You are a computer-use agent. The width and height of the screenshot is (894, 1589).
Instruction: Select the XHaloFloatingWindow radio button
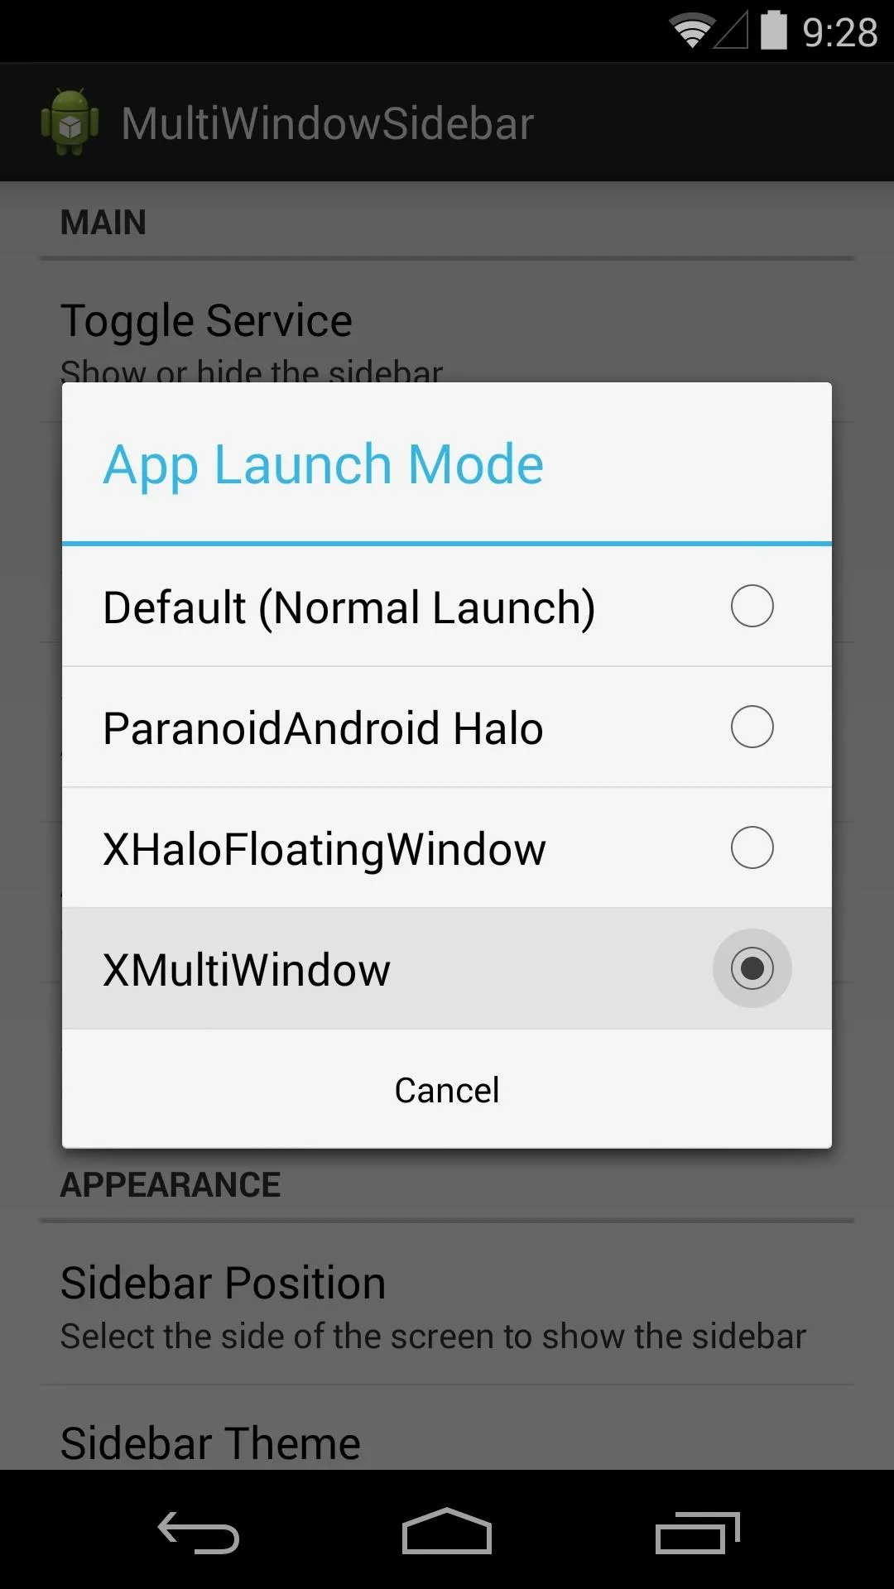pyautogui.click(x=752, y=847)
